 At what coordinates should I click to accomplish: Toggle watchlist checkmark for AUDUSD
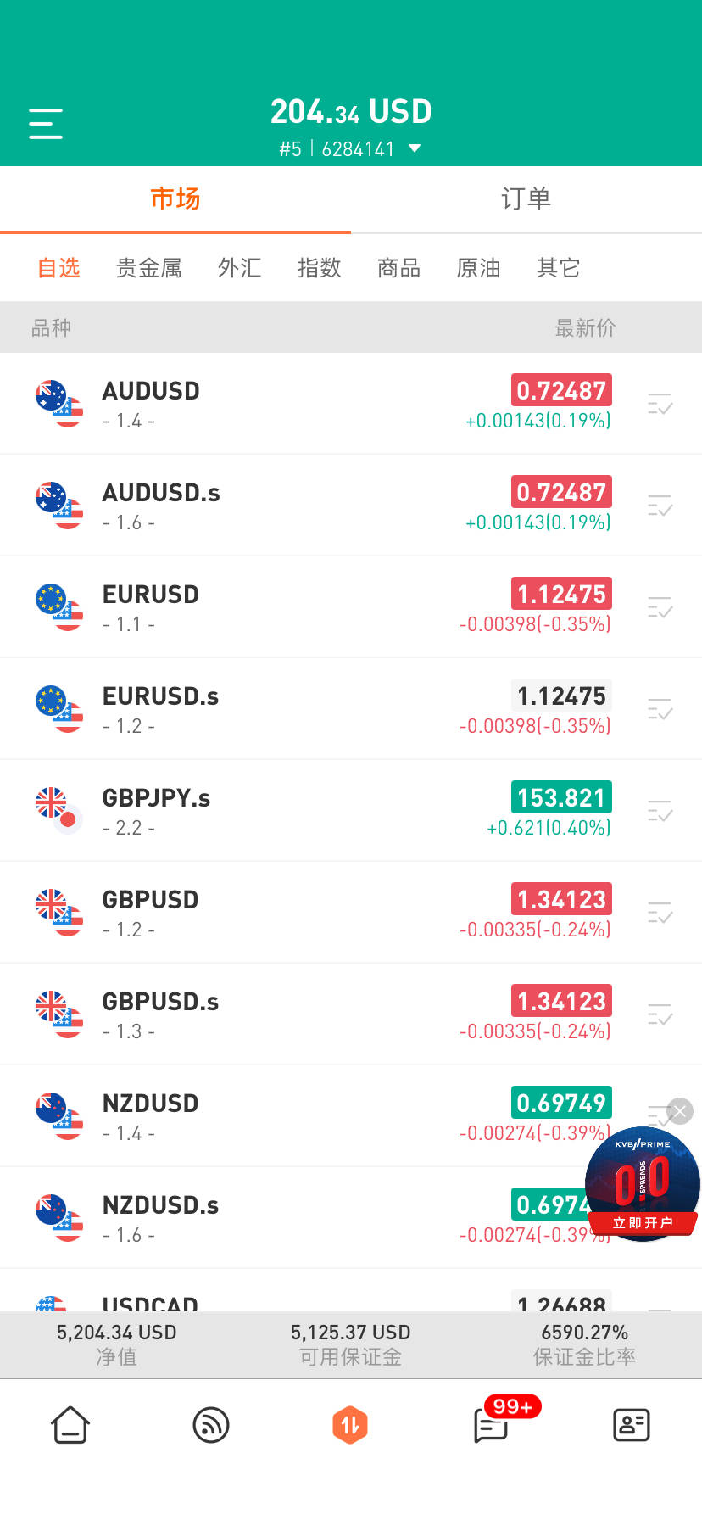pyautogui.click(x=660, y=404)
